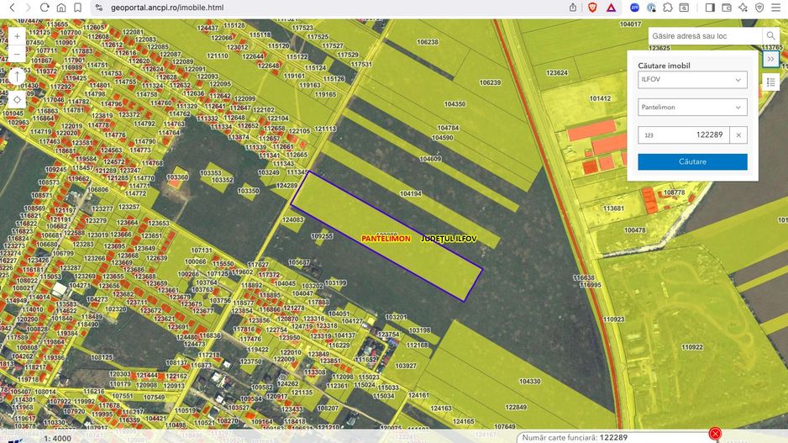The width and height of the screenshot is (788, 443).
Task: Click the Găsire adresă sau loc field
Action: (x=704, y=36)
